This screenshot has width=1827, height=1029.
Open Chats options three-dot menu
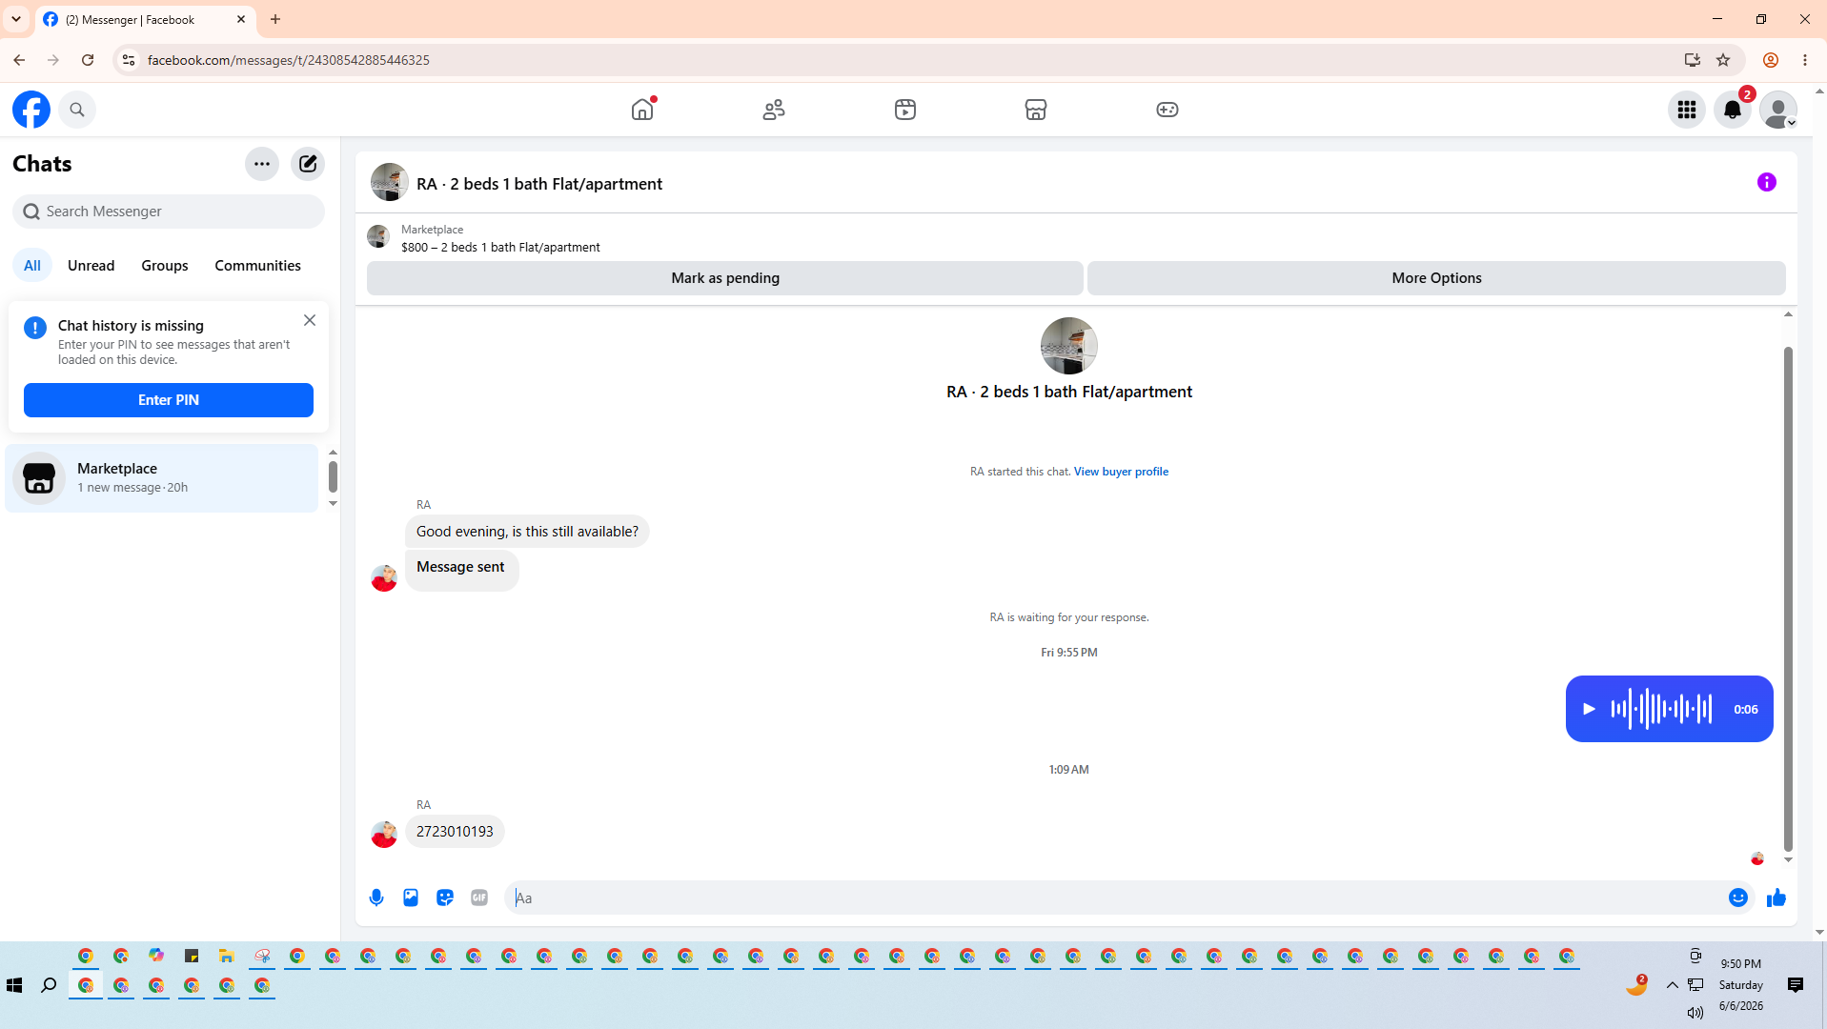coord(262,164)
